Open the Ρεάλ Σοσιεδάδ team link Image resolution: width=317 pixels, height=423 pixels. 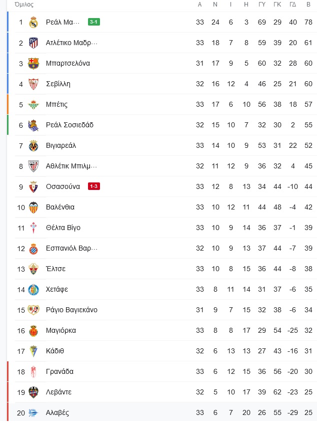[x=69, y=125]
